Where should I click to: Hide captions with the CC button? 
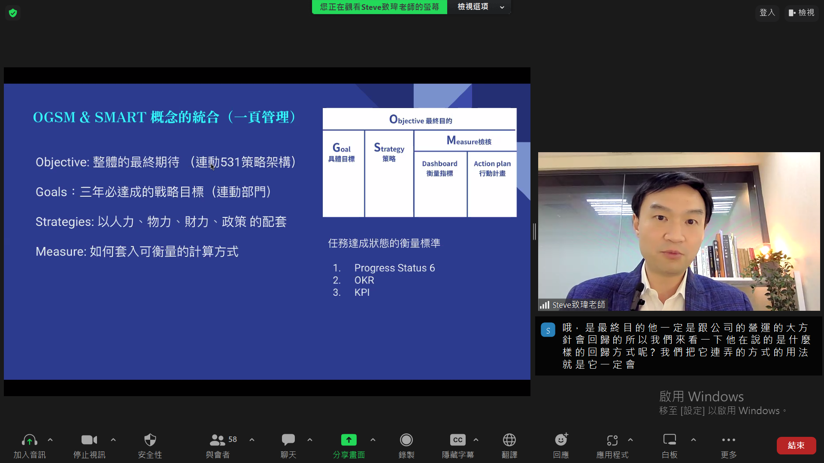pyautogui.click(x=457, y=440)
